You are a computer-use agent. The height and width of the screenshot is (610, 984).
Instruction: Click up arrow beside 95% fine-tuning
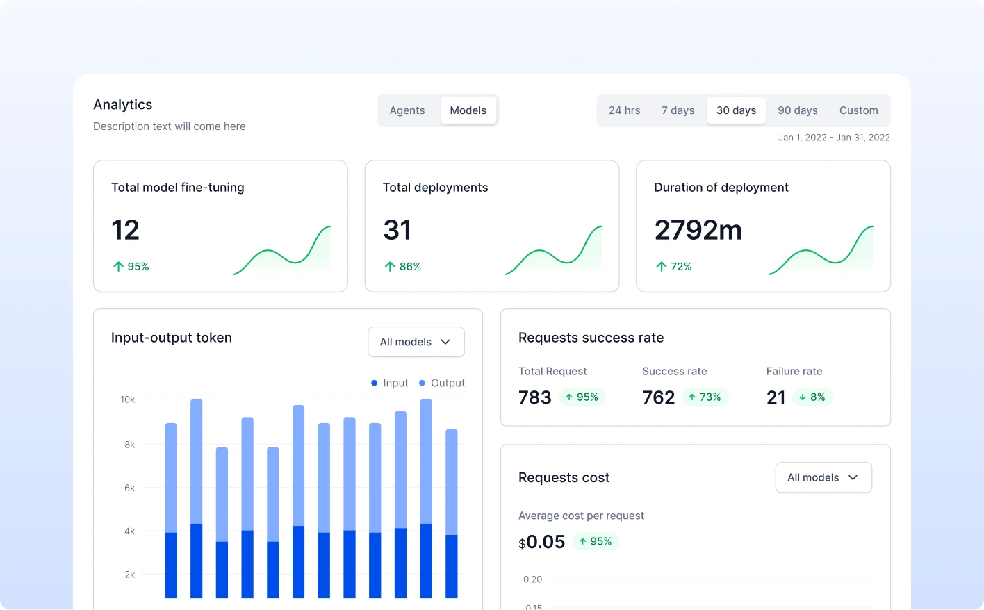tap(118, 267)
